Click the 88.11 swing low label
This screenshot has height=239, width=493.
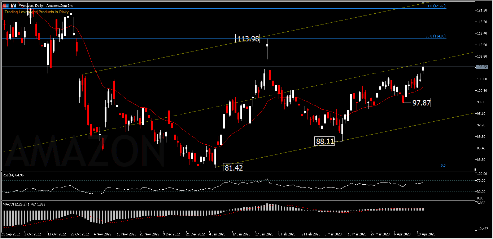(325, 141)
